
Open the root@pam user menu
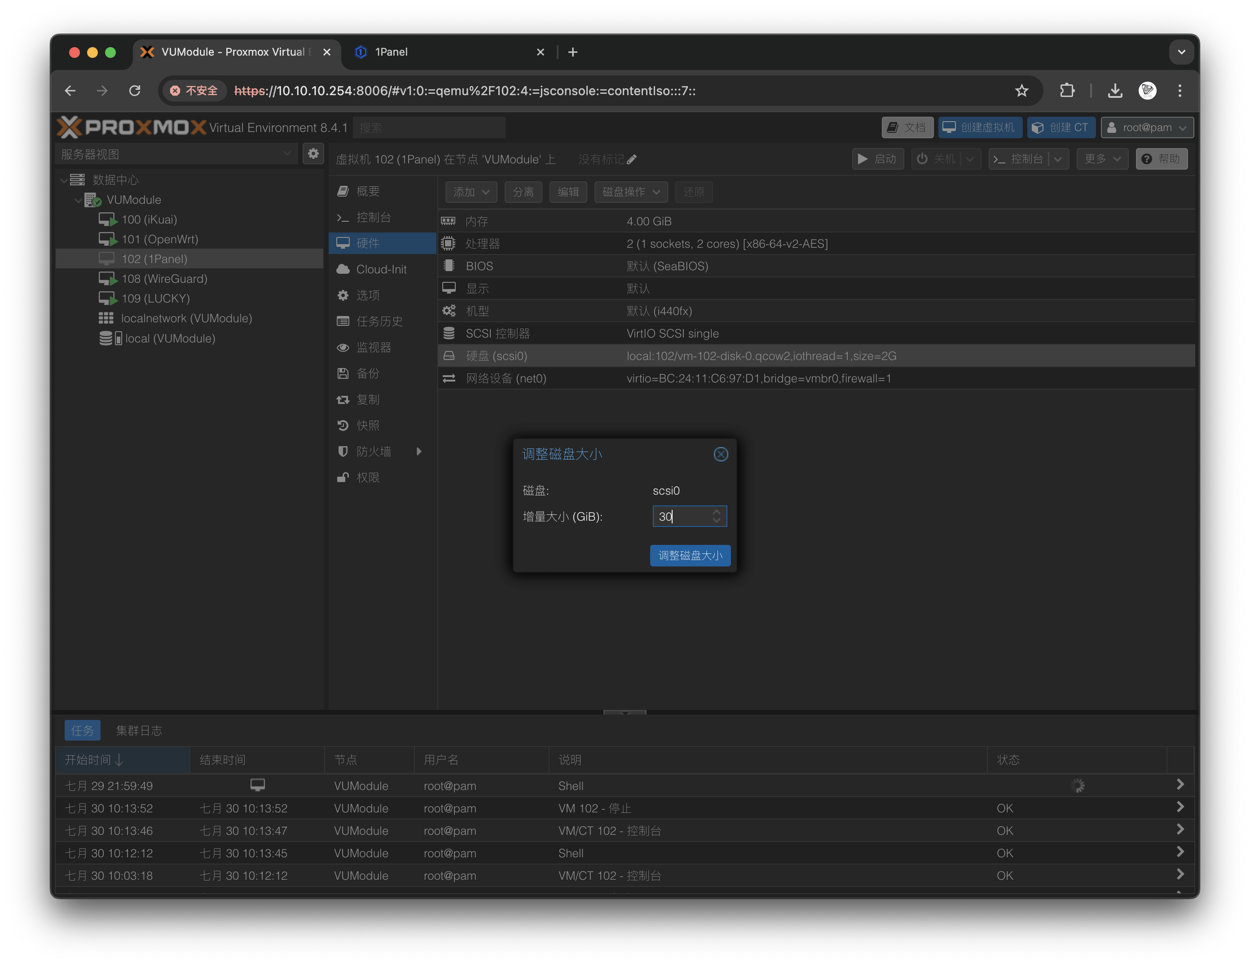tap(1147, 127)
